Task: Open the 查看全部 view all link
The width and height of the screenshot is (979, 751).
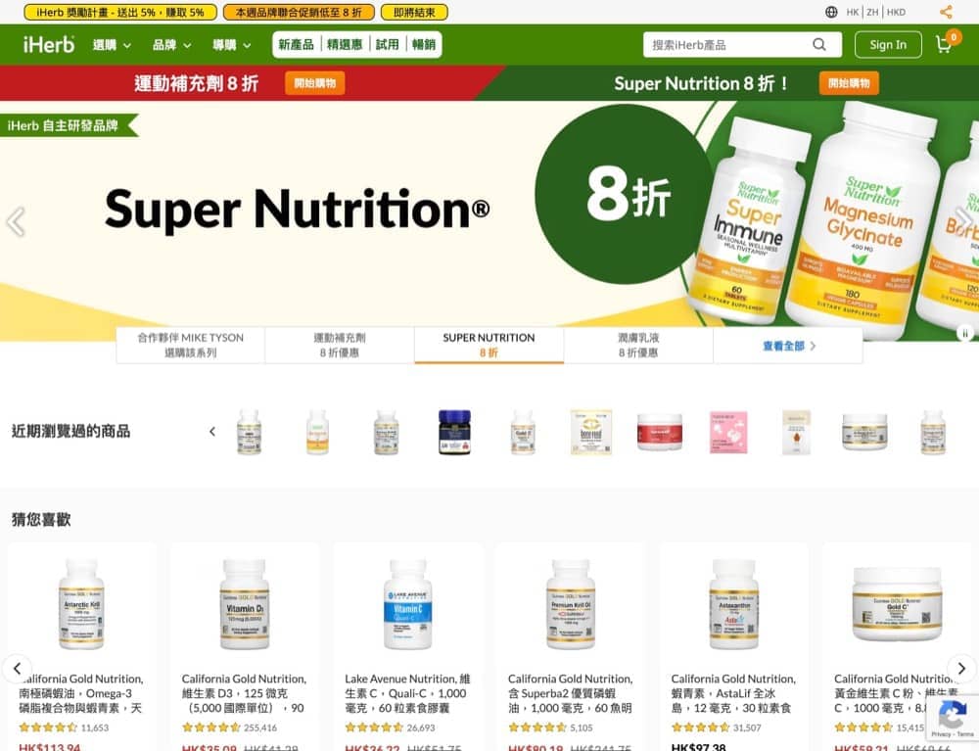Action: tap(788, 346)
